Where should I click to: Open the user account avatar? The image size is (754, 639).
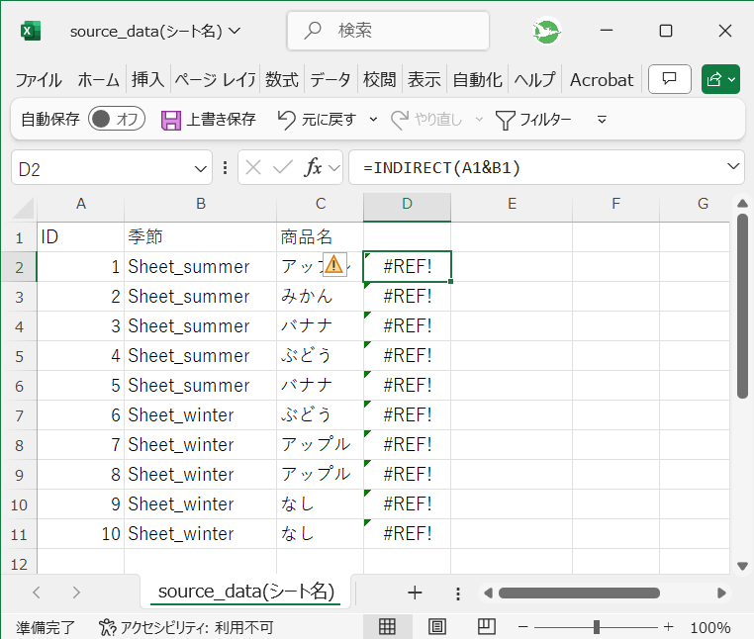click(x=546, y=31)
